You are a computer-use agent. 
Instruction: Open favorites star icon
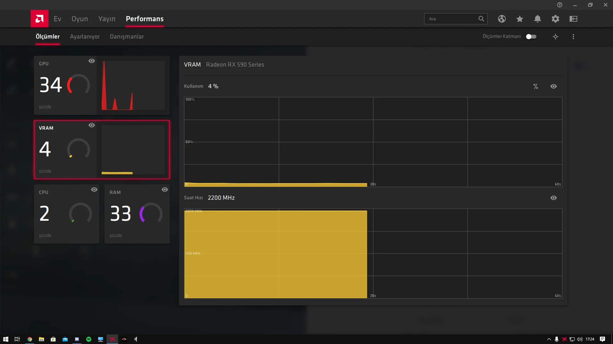click(519, 19)
